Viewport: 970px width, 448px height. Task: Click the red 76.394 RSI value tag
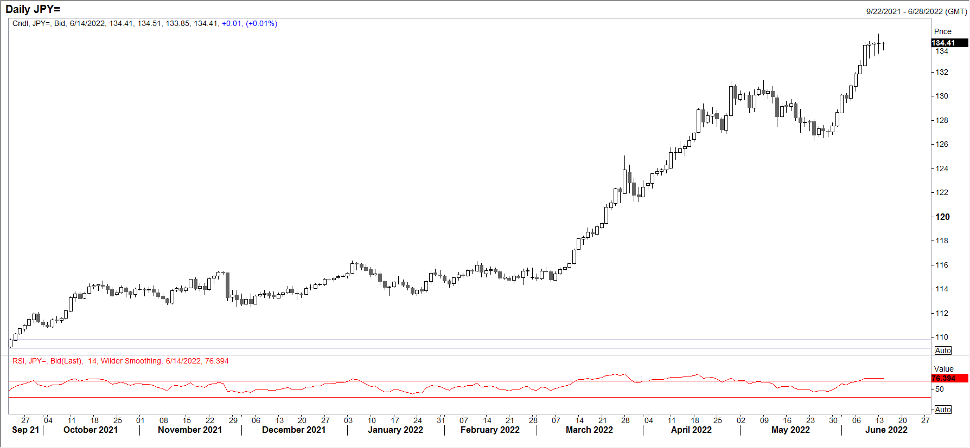[949, 378]
